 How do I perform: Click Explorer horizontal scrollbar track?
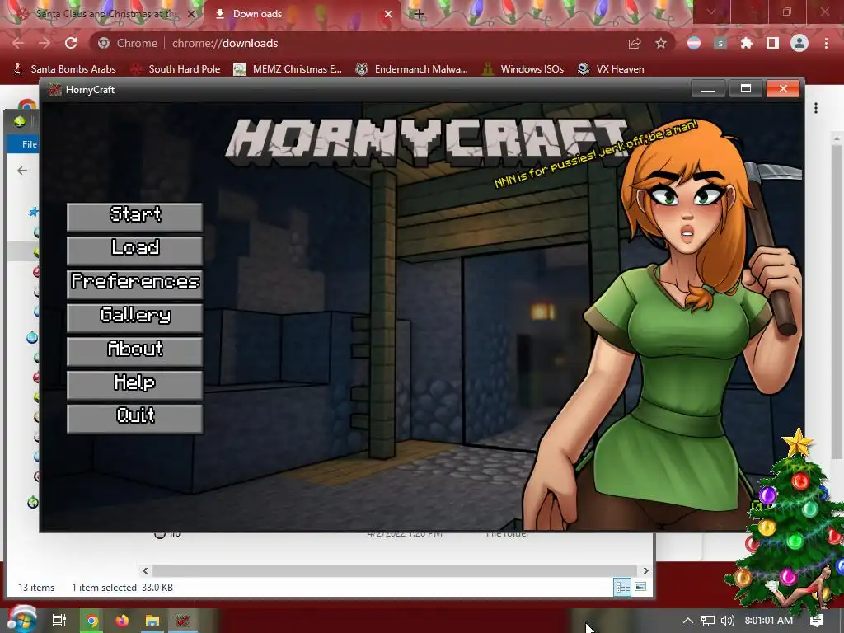pos(395,570)
